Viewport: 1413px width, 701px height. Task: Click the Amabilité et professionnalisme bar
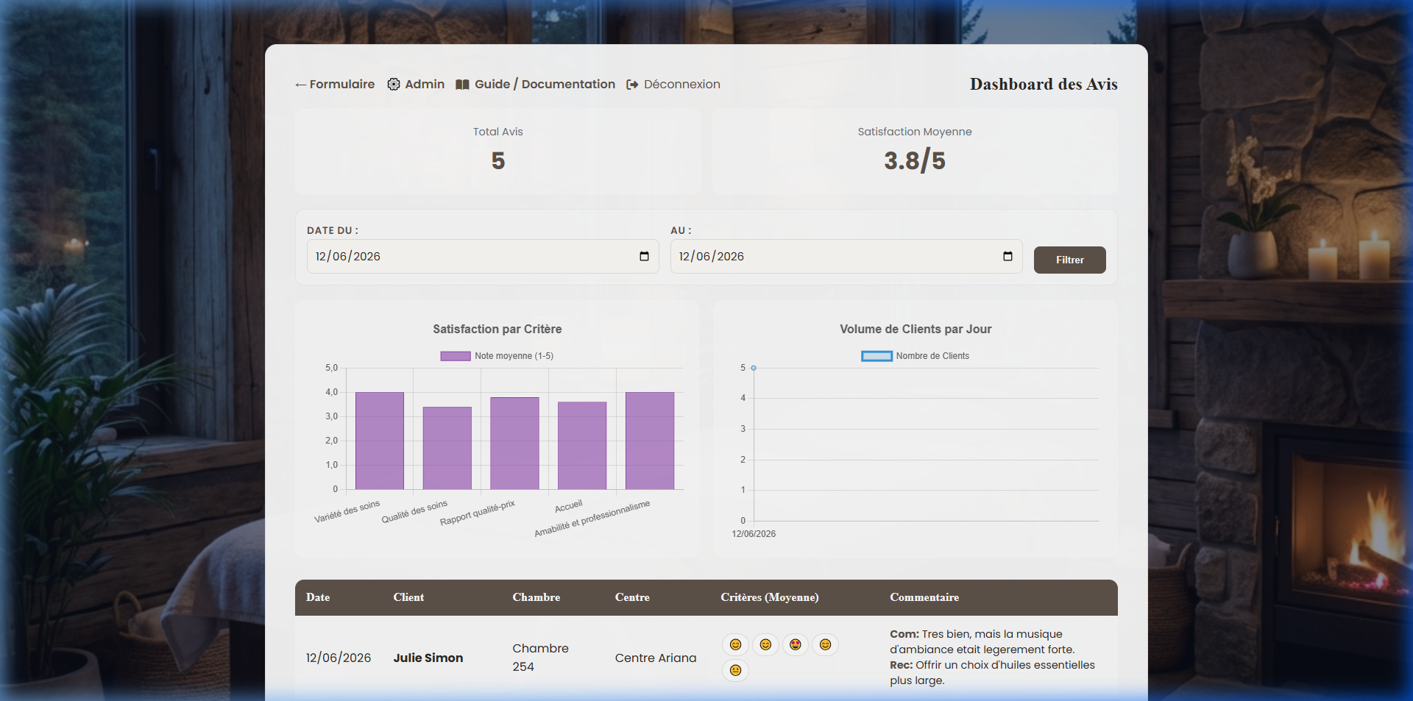coord(650,441)
